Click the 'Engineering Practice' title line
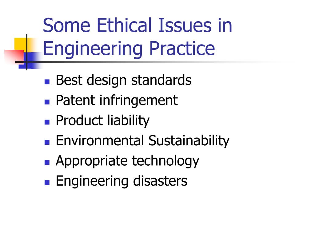Viewport: 315px width, 236px height. tap(129, 49)
